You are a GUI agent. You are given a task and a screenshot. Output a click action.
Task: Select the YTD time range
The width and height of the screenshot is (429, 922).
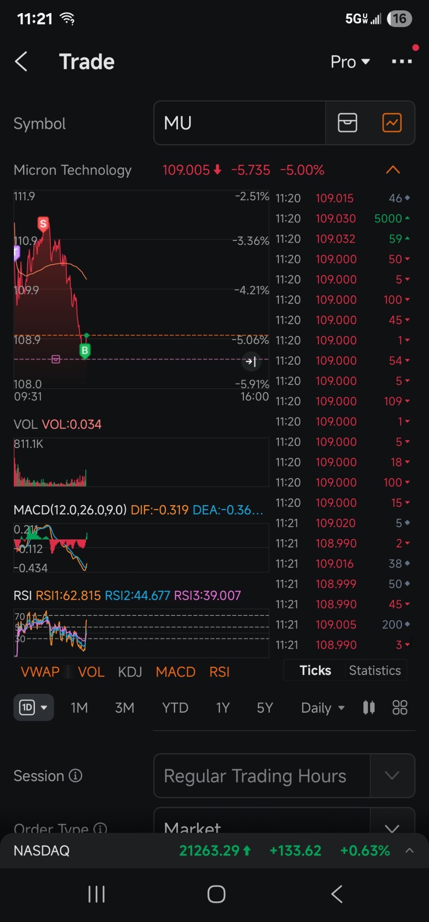tap(175, 708)
